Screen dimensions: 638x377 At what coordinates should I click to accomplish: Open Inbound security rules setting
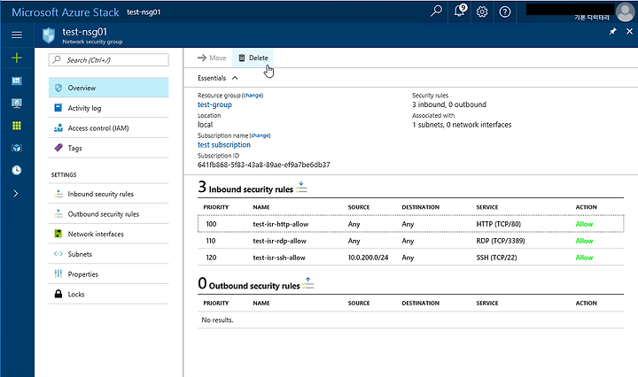click(109, 194)
